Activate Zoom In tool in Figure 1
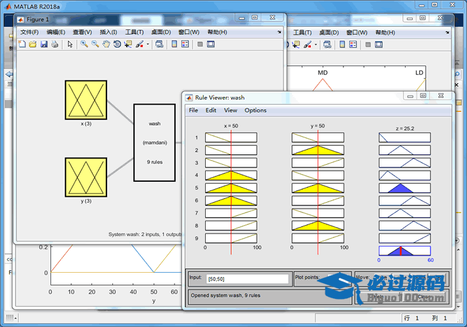Image resolution: width=467 pixels, height=327 pixels. tap(84, 44)
